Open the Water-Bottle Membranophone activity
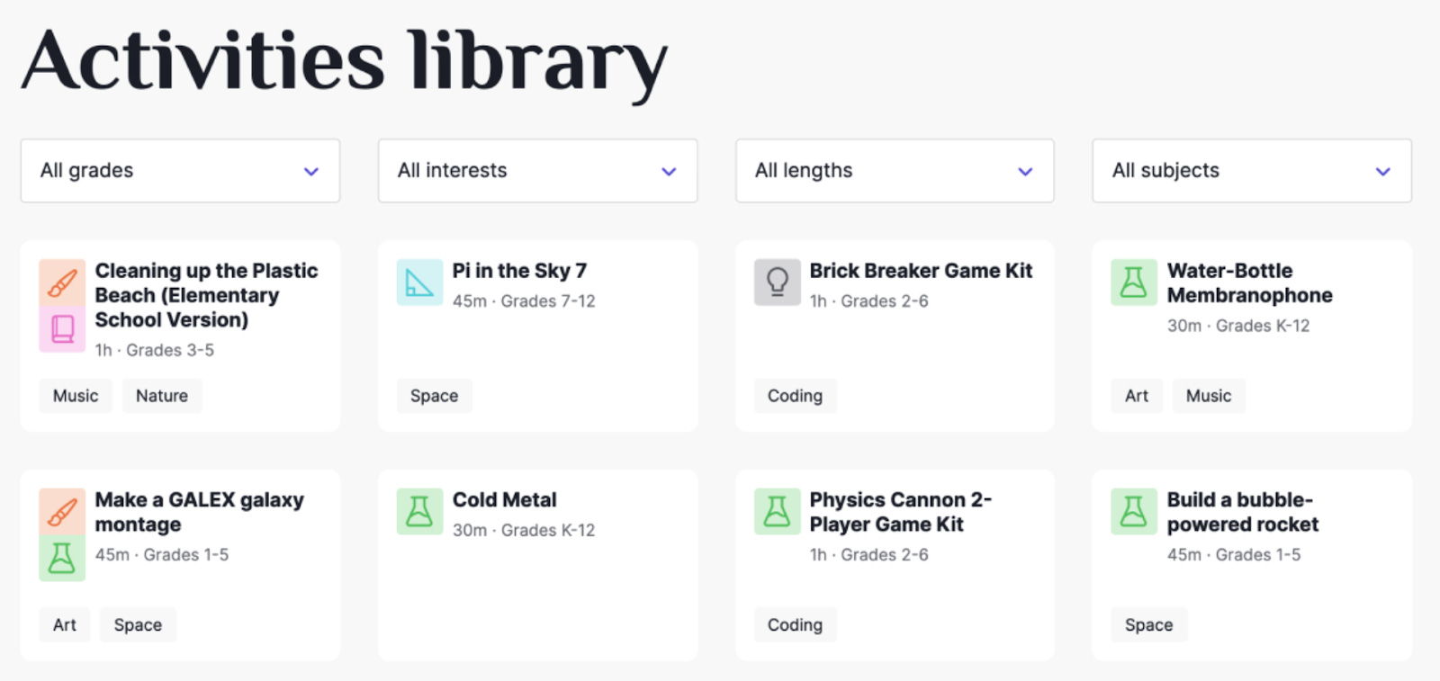Image resolution: width=1440 pixels, height=681 pixels. [x=1249, y=282]
